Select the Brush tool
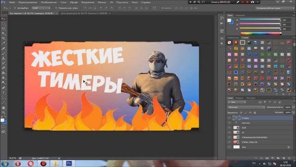This screenshot has height=167, width=296. [x=3, y=53]
